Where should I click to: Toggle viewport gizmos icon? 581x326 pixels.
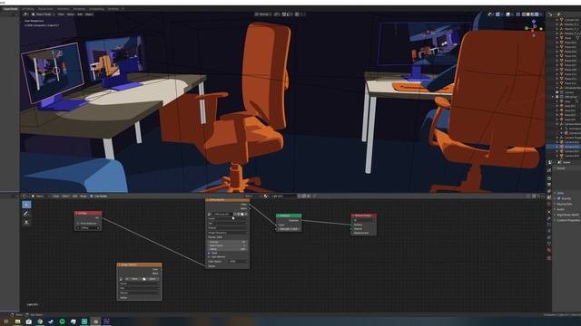tap(497, 14)
